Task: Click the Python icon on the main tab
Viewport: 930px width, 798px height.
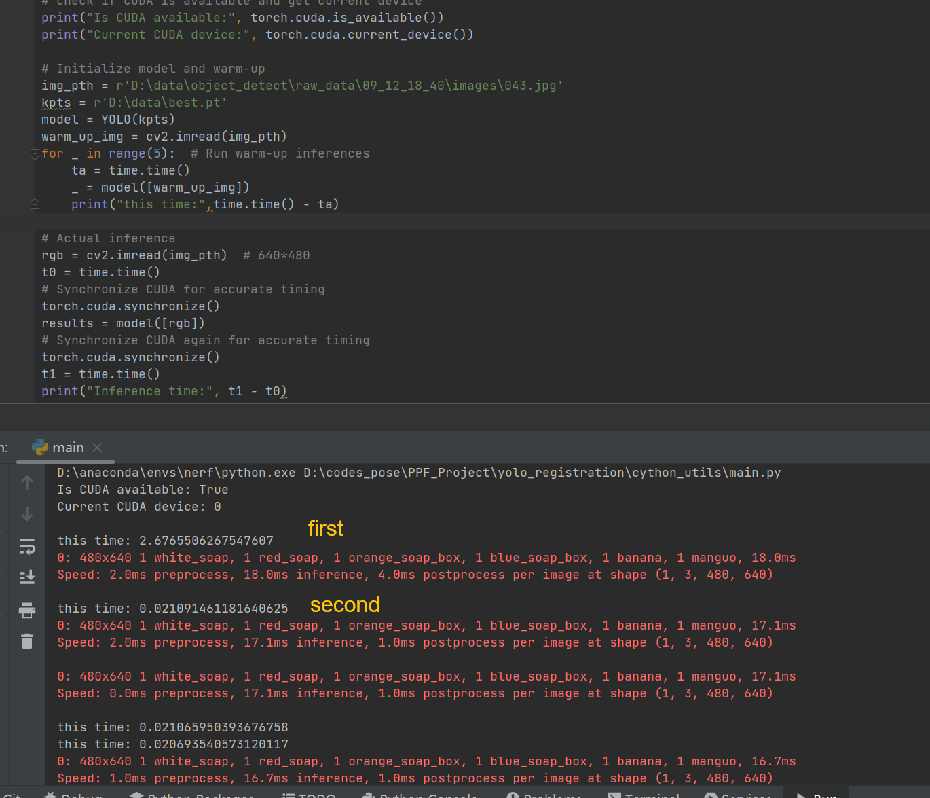Action: point(41,448)
